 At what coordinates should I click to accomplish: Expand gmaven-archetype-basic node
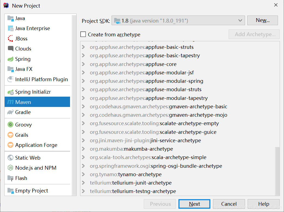tap(83, 106)
